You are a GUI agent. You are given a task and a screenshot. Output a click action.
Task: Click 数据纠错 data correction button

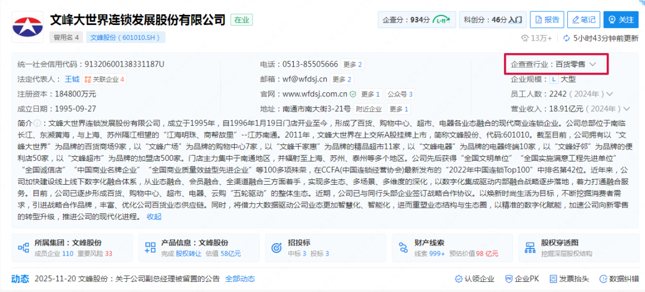[x=620, y=279]
